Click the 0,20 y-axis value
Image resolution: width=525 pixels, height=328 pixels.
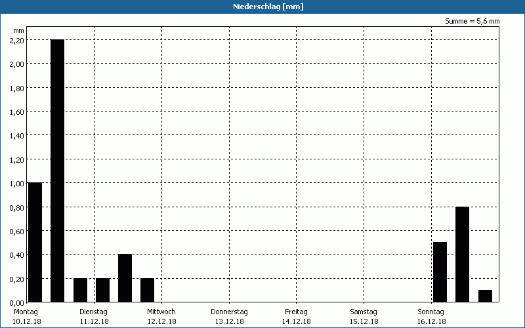17,279
